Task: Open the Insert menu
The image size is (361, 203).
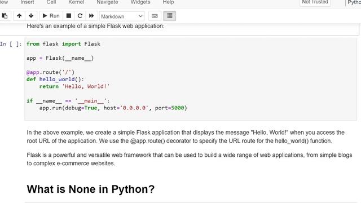Action: click(x=27, y=2)
